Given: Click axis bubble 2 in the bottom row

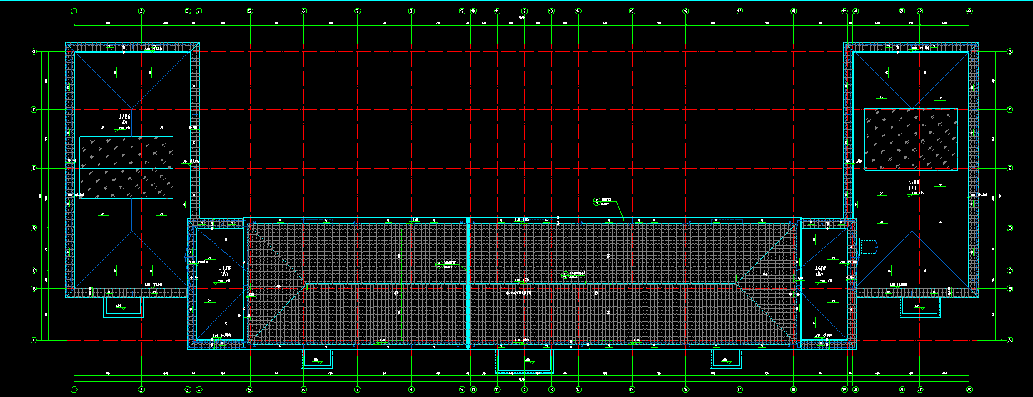Looking at the screenshot, I should pos(141,390).
